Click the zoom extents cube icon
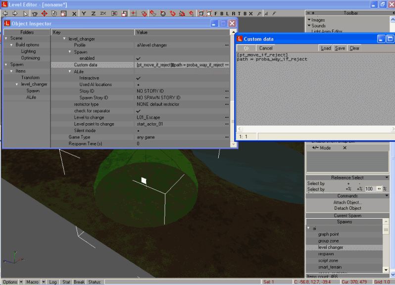 pyautogui.click(x=201, y=13)
